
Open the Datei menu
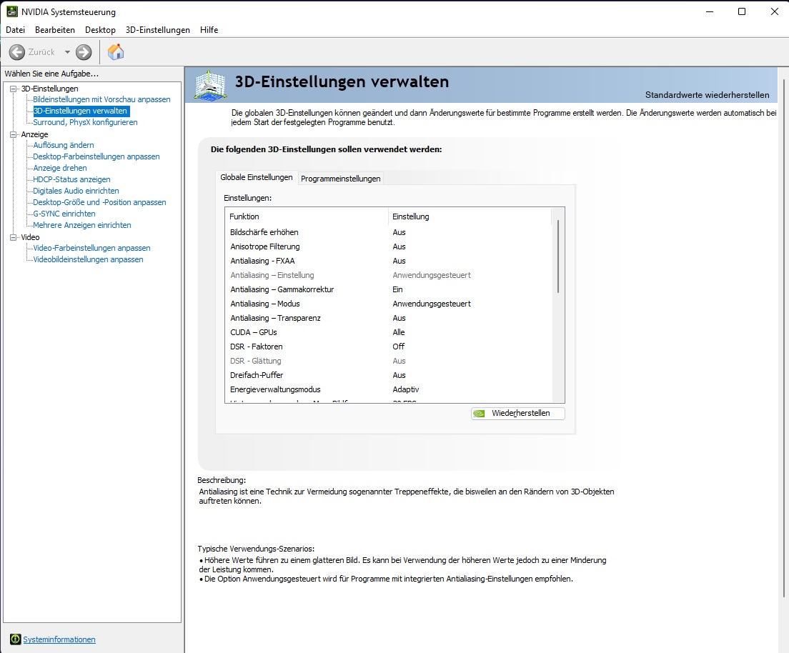click(x=15, y=30)
